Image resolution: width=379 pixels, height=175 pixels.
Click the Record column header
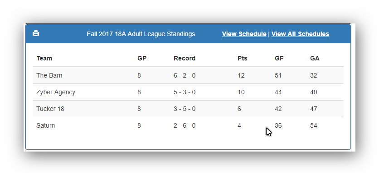click(185, 59)
